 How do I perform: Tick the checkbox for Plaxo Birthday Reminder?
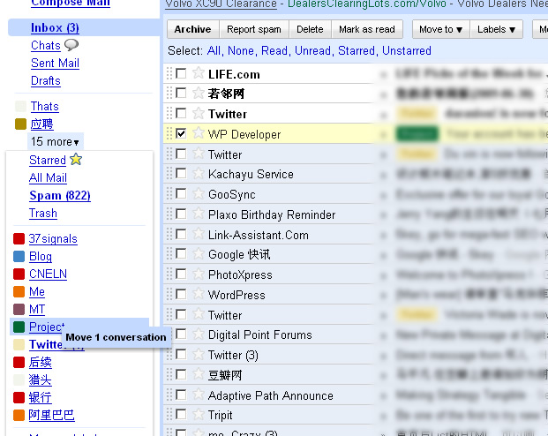pos(181,214)
